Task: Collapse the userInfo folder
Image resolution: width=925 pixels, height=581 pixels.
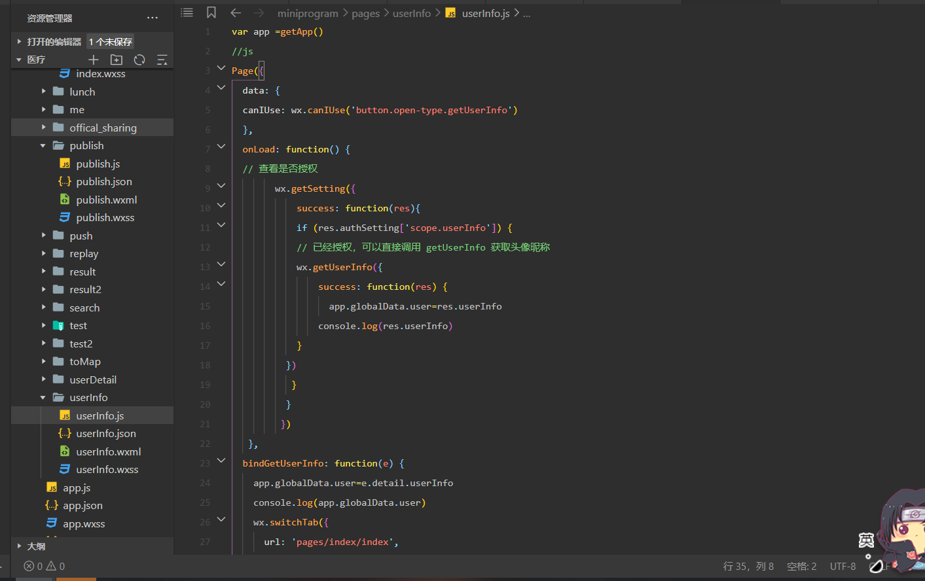Action: coord(43,398)
